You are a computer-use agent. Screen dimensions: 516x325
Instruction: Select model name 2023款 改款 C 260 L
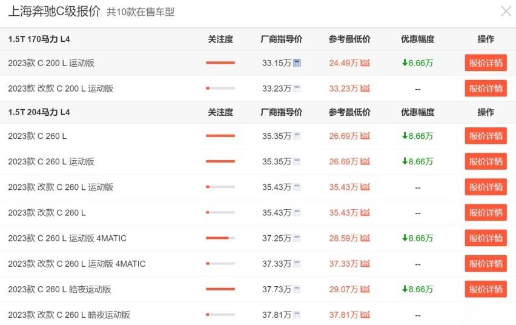click(x=47, y=213)
